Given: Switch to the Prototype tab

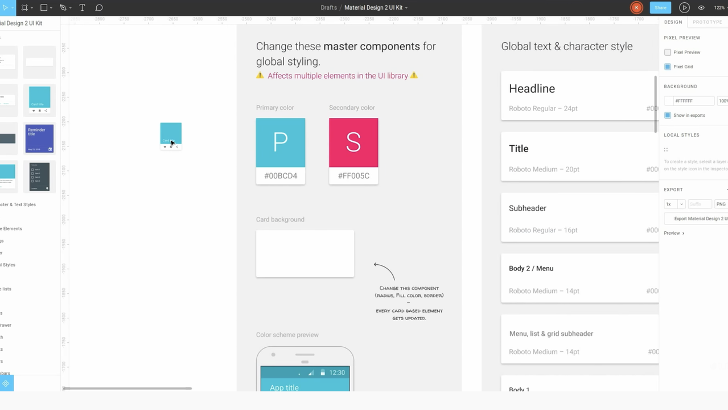Looking at the screenshot, I should tap(707, 22).
